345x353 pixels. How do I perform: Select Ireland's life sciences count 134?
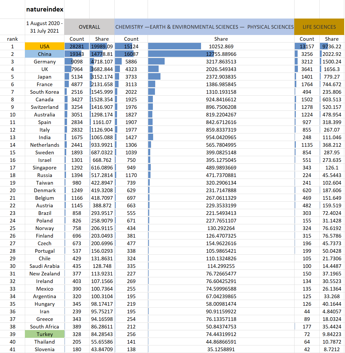(307, 281)
